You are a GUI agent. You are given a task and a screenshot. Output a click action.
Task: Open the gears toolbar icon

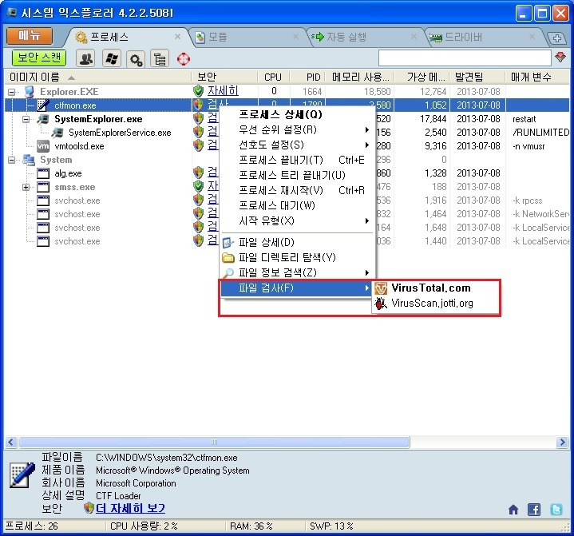point(136,58)
